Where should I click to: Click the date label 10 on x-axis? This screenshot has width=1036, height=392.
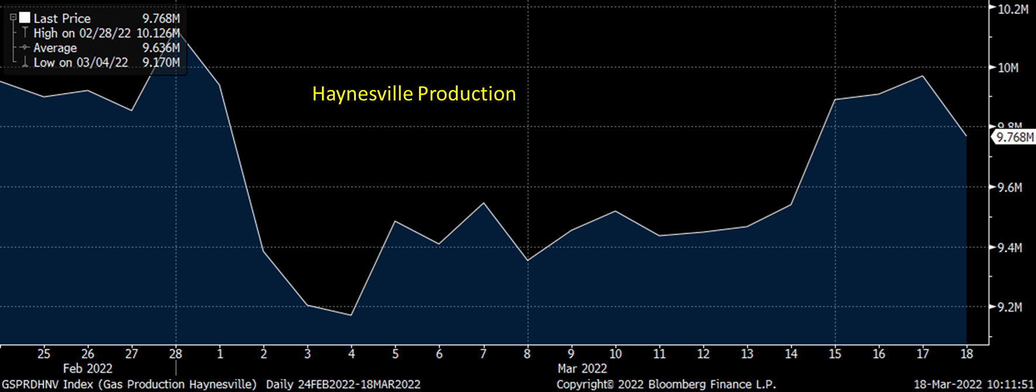tap(615, 353)
